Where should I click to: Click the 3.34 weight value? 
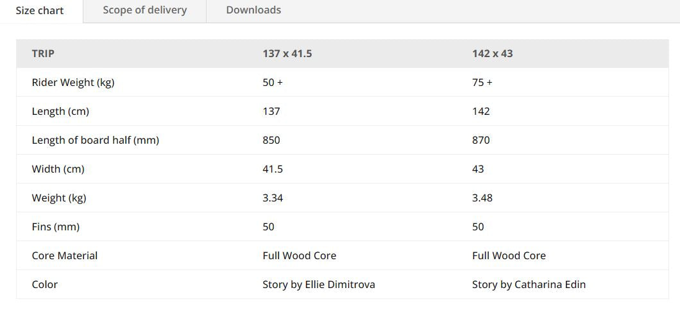point(273,198)
